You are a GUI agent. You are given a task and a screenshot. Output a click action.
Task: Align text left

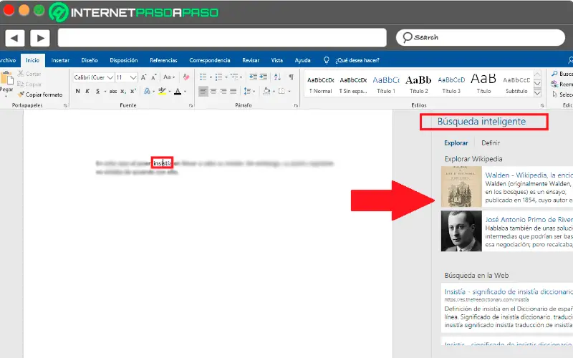pos(203,92)
